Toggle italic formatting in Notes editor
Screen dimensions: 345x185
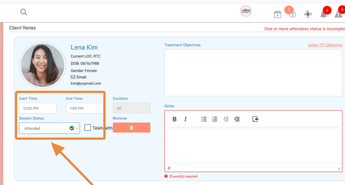pos(186,119)
